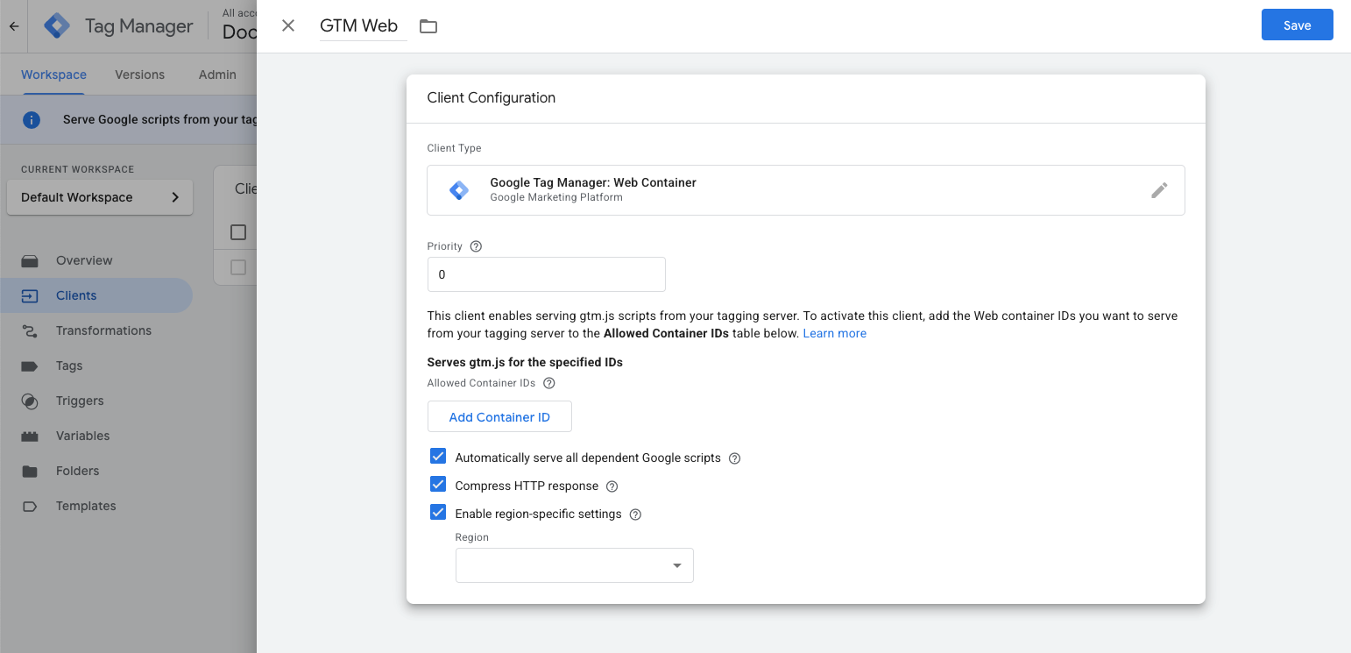
Task: Uncheck Automatically serve all dependent Google scripts
Action: click(438, 457)
